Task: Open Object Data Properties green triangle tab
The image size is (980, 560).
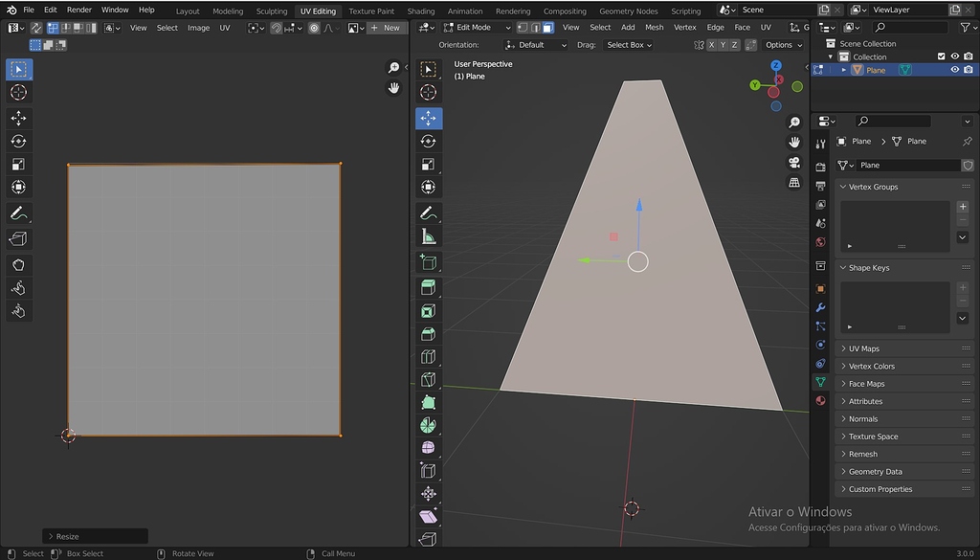Action: click(820, 381)
